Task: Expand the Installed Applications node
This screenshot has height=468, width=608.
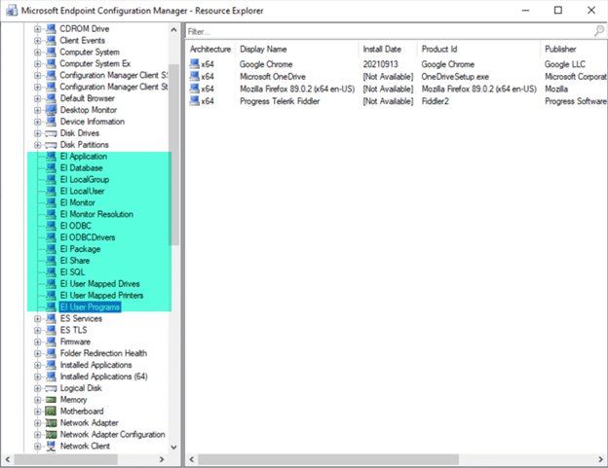Action: pyautogui.click(x=37, y=366)
